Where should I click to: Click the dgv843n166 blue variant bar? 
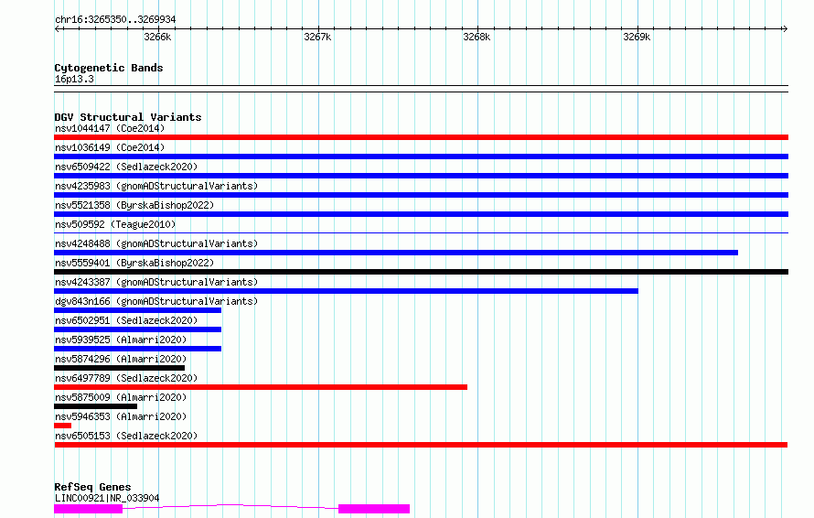pyautogui.click(x=137, y=310)
